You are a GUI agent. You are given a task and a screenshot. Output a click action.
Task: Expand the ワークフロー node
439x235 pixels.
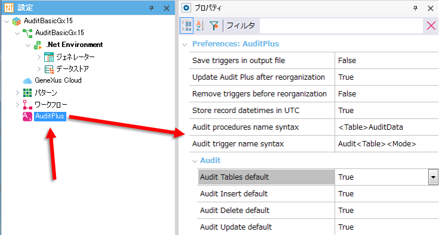(17, 105)
